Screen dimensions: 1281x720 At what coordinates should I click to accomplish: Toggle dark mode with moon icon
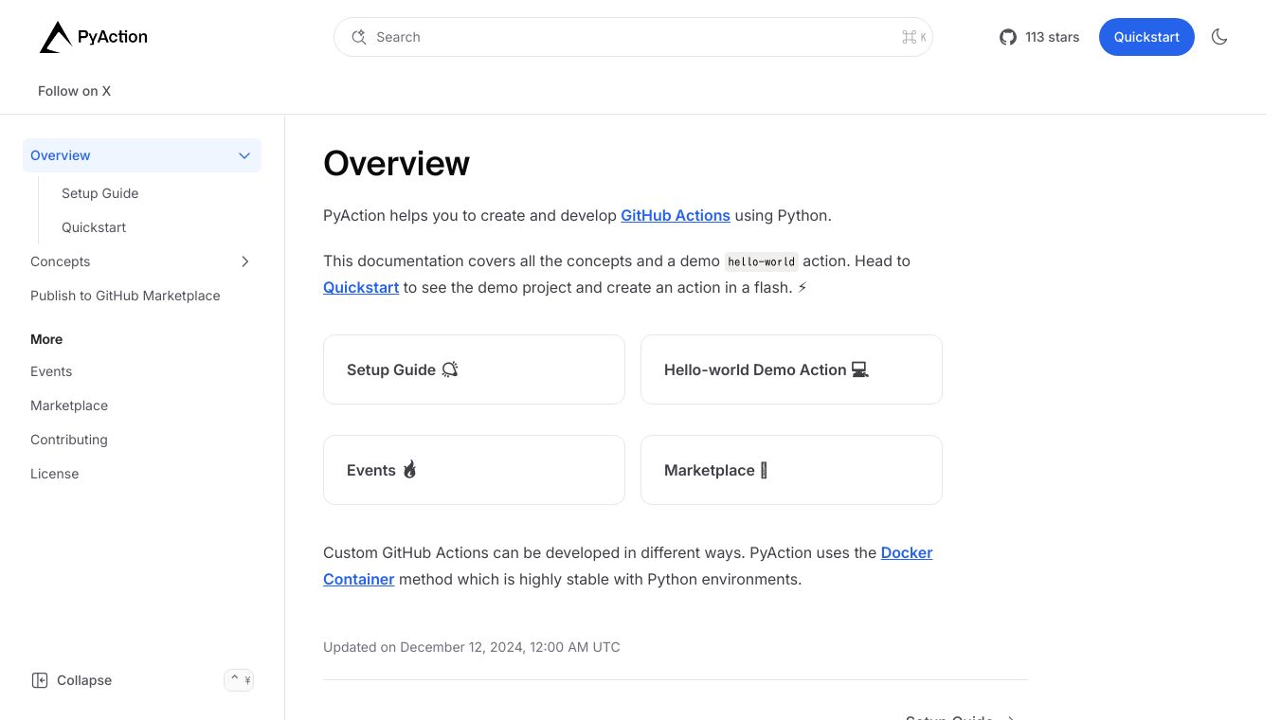pos(1219,37)
